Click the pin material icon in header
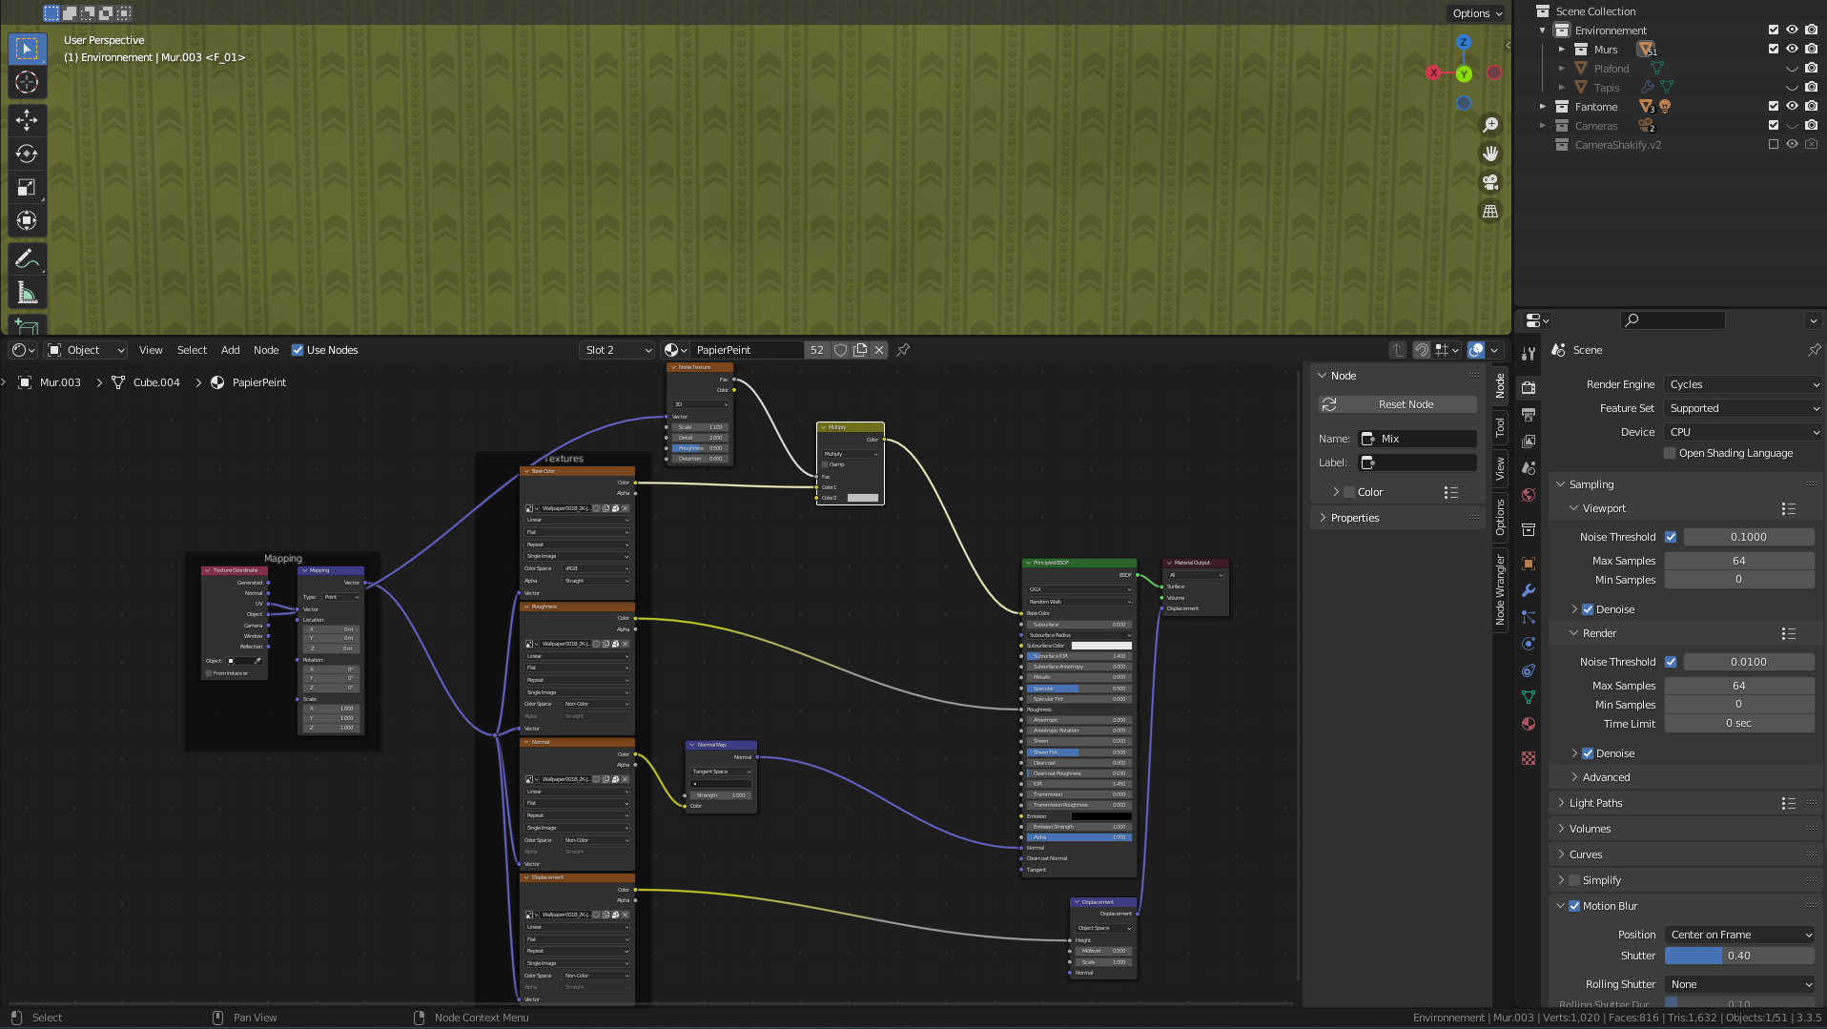 point(903,350)
